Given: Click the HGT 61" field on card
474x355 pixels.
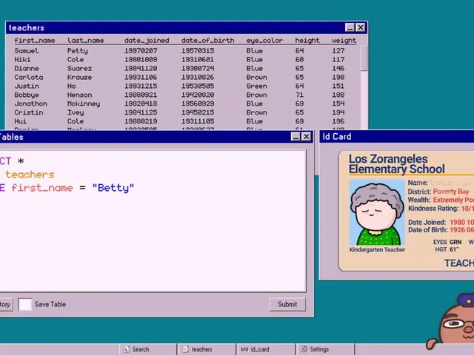Looking at the screenshot, I should coord(447,249).
